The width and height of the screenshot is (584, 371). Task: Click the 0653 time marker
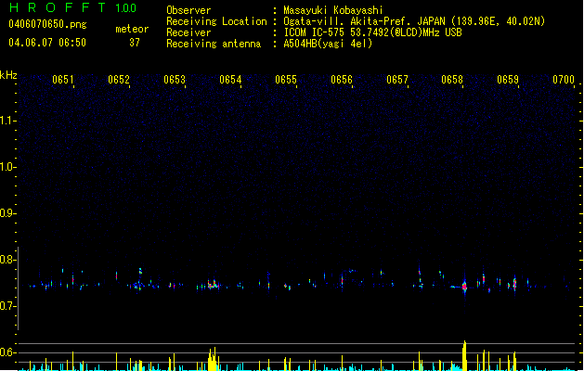click(175, 80)
